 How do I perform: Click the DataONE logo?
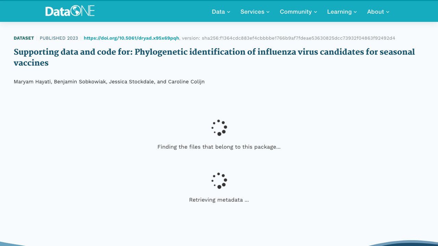point(70,11)
